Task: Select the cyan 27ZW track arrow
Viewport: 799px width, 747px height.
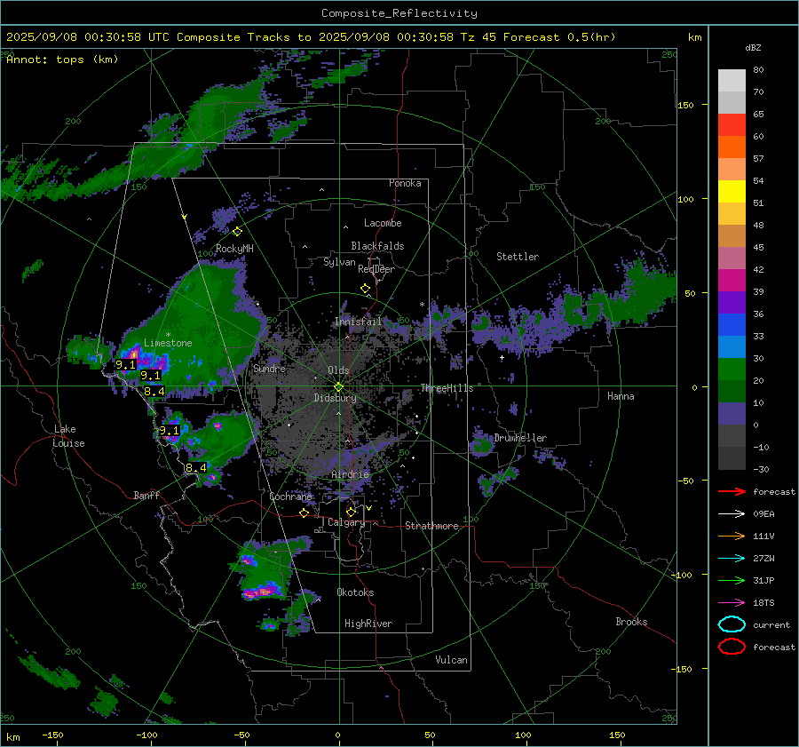Action: click(x=732, y=559)
